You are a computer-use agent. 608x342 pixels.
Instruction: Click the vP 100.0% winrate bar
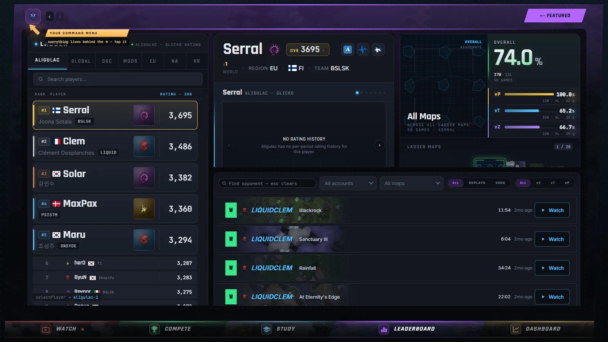529,94
